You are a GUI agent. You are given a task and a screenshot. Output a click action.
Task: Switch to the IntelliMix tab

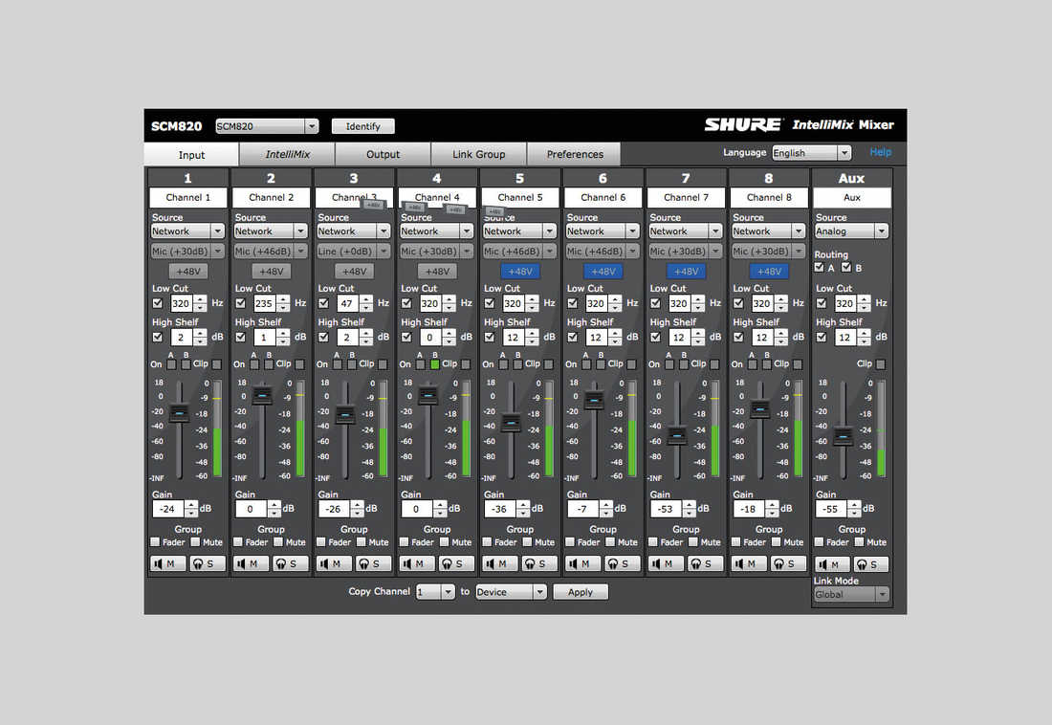click(287, 154)
